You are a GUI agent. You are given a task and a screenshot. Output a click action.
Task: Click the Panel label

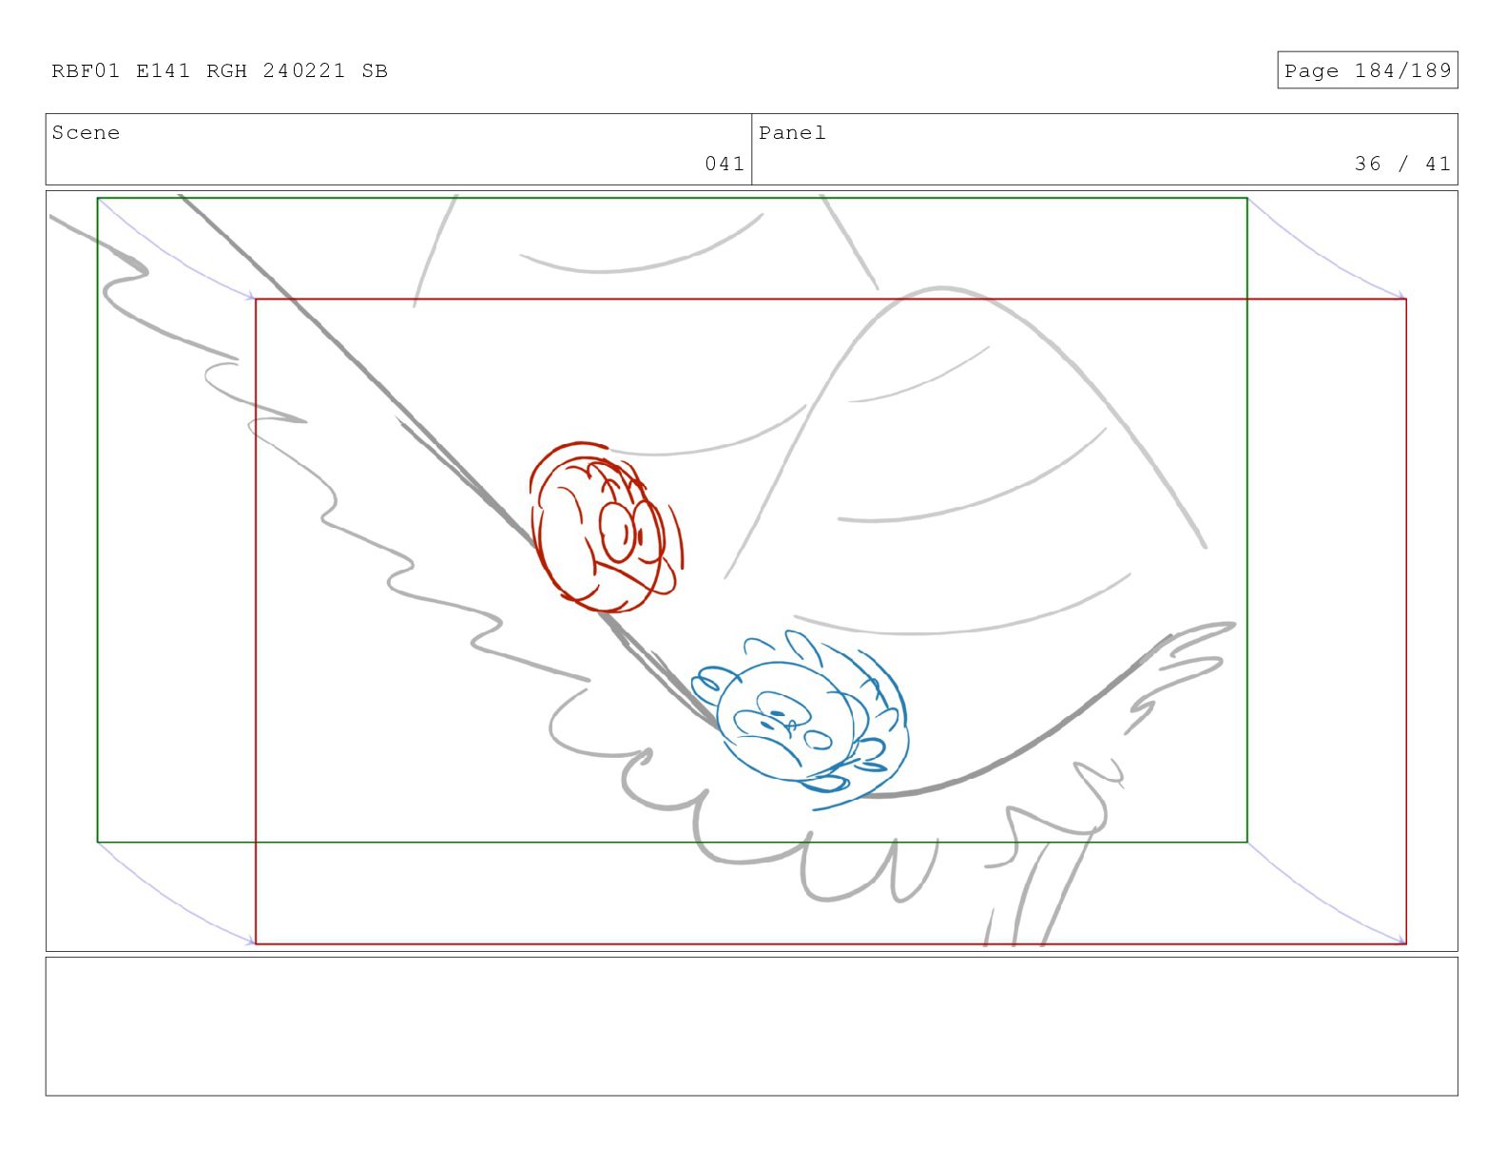792,133
